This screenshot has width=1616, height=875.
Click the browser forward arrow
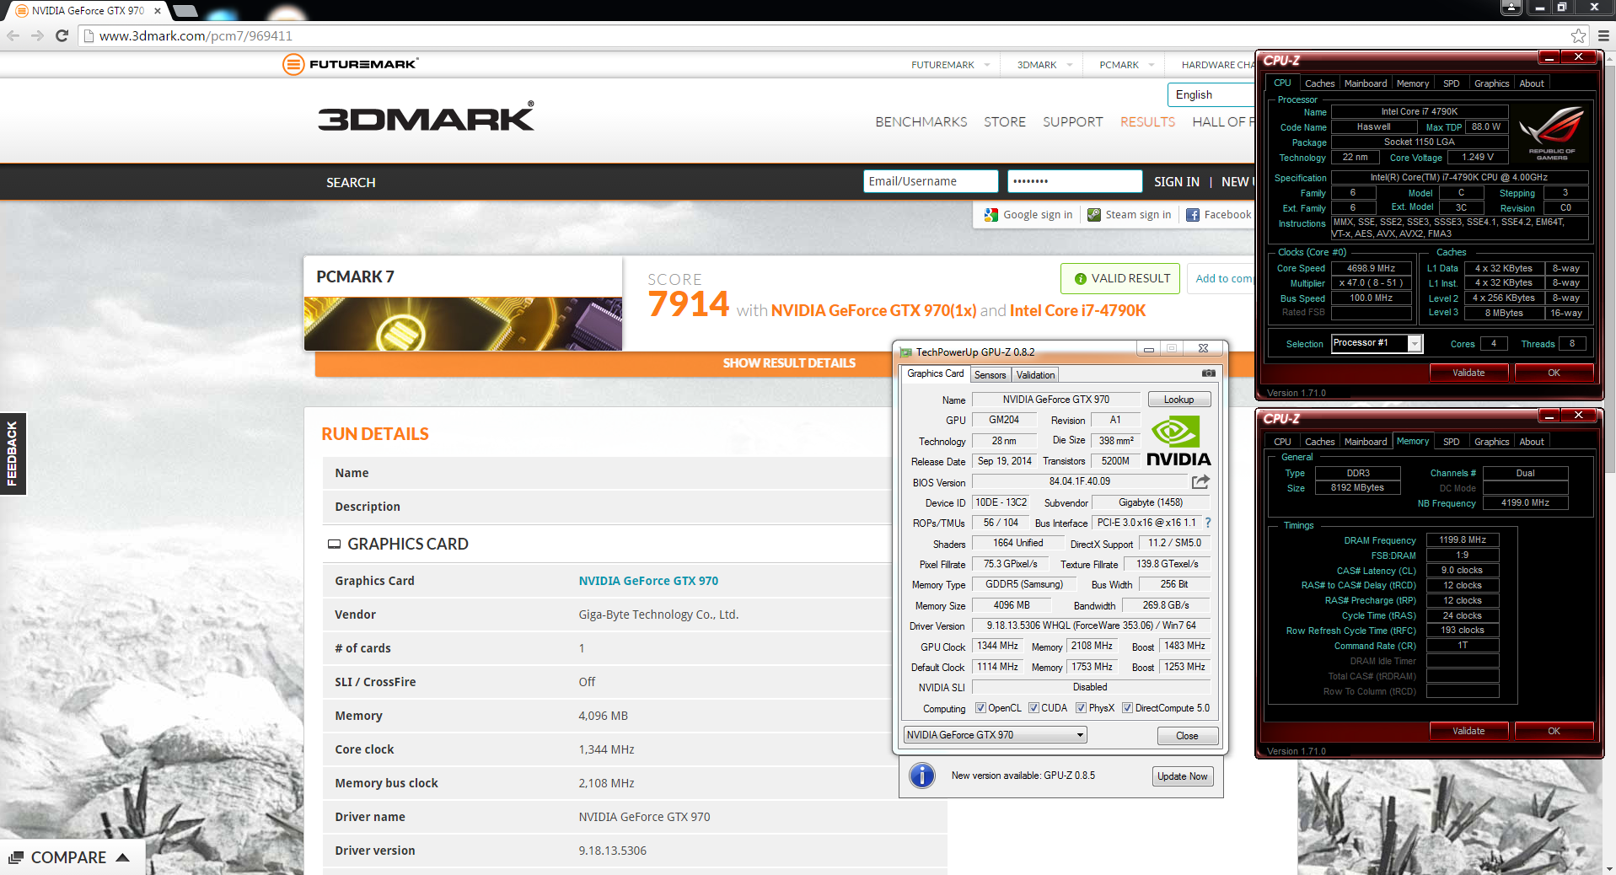tap(37, 35)
